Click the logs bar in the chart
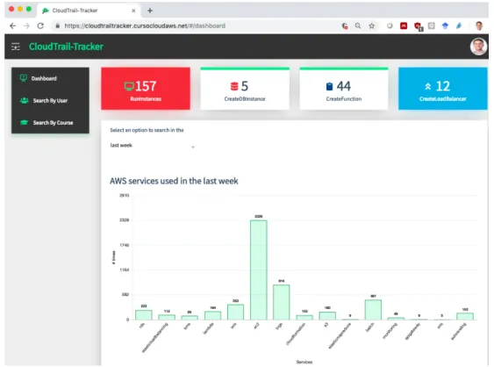The image size is (494, 367). pos(282,302)
